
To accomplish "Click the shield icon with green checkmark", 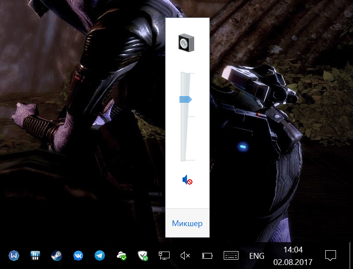I will pos(143,256).
